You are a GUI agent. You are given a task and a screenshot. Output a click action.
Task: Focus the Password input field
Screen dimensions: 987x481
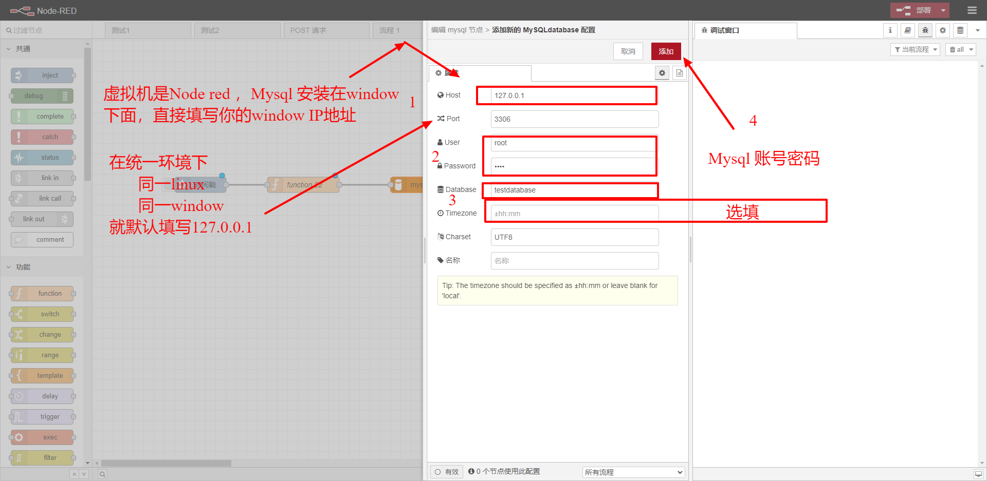click(x=575, y=166)
